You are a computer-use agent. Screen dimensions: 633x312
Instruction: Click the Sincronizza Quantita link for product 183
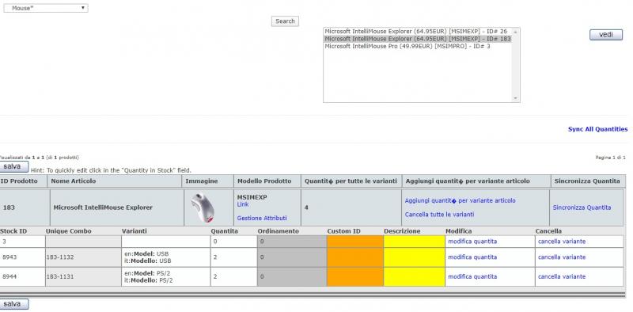[x=582, y=207]
